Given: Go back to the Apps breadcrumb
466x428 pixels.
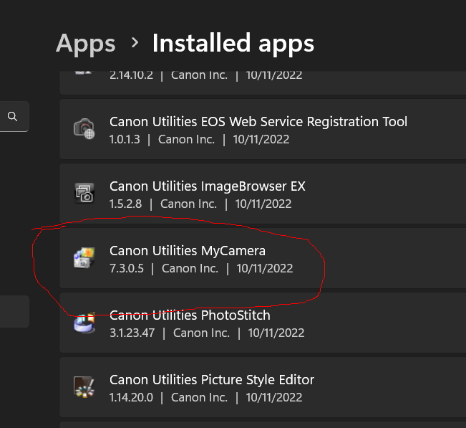Looking at the screenshot, I should tap(85, 44).
